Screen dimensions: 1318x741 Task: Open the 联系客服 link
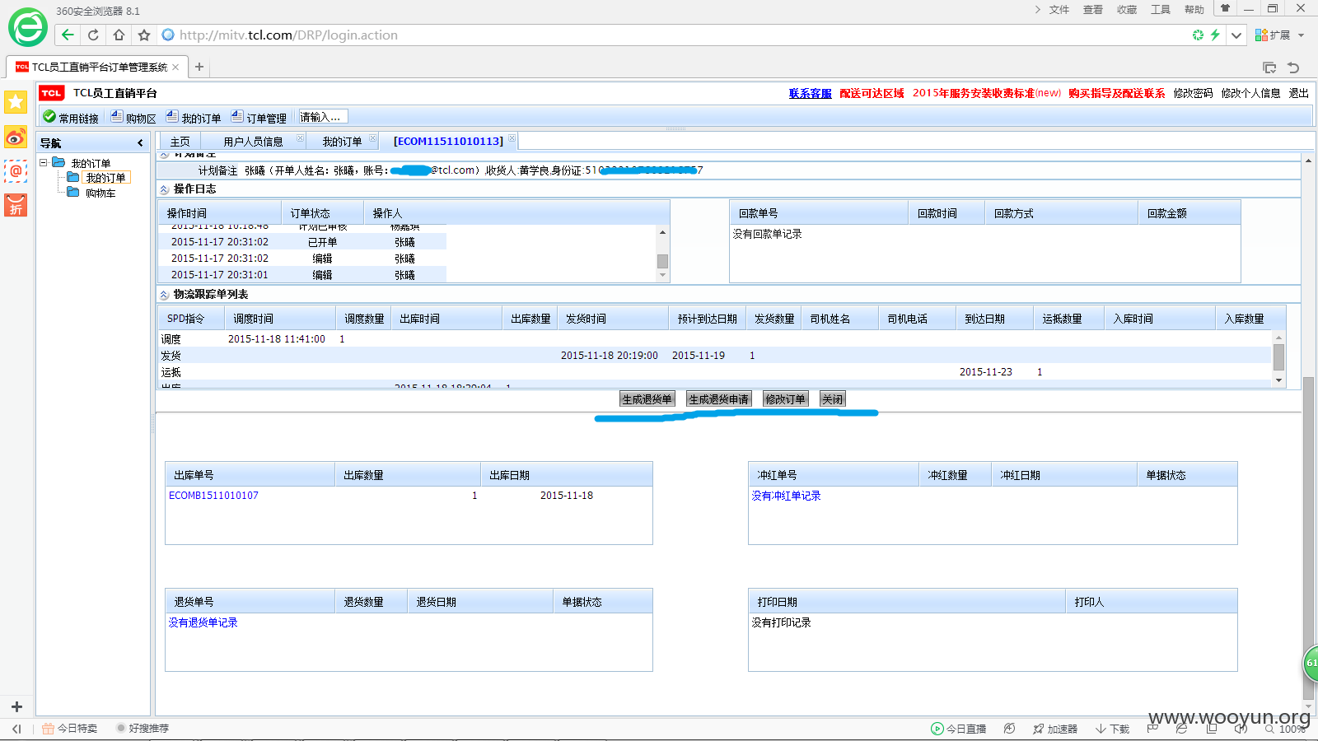tap(810, 93)
